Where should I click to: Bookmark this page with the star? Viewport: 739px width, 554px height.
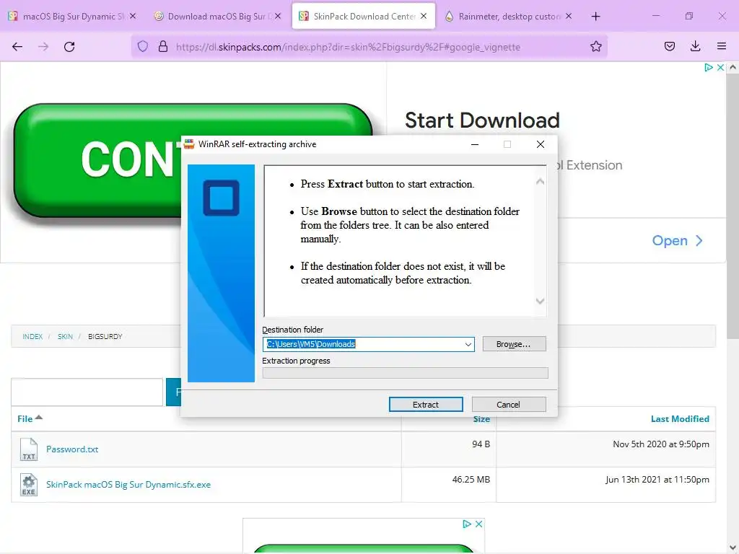[595, 47]
